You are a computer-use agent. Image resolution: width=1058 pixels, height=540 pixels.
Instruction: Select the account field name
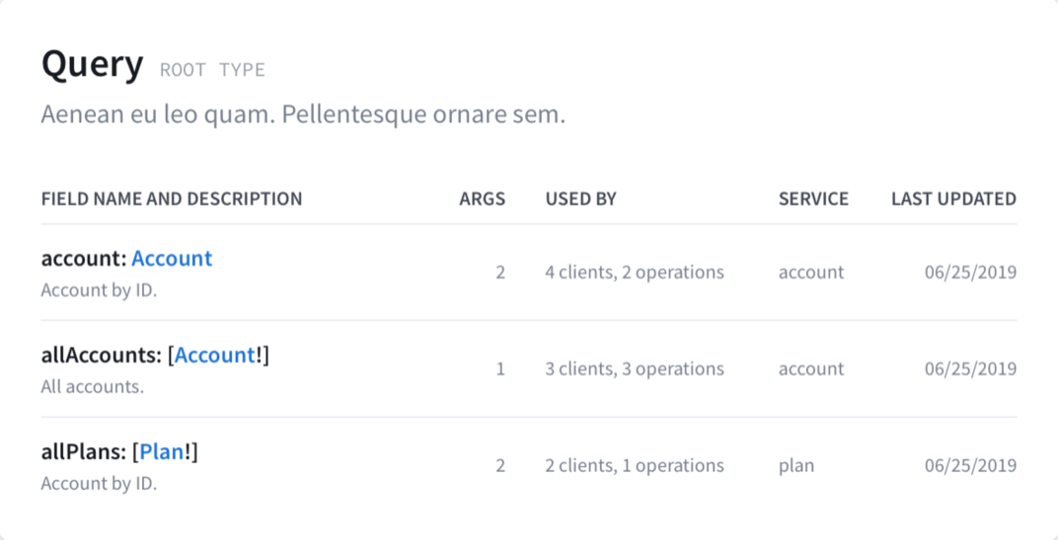click(x=83, y=258)
